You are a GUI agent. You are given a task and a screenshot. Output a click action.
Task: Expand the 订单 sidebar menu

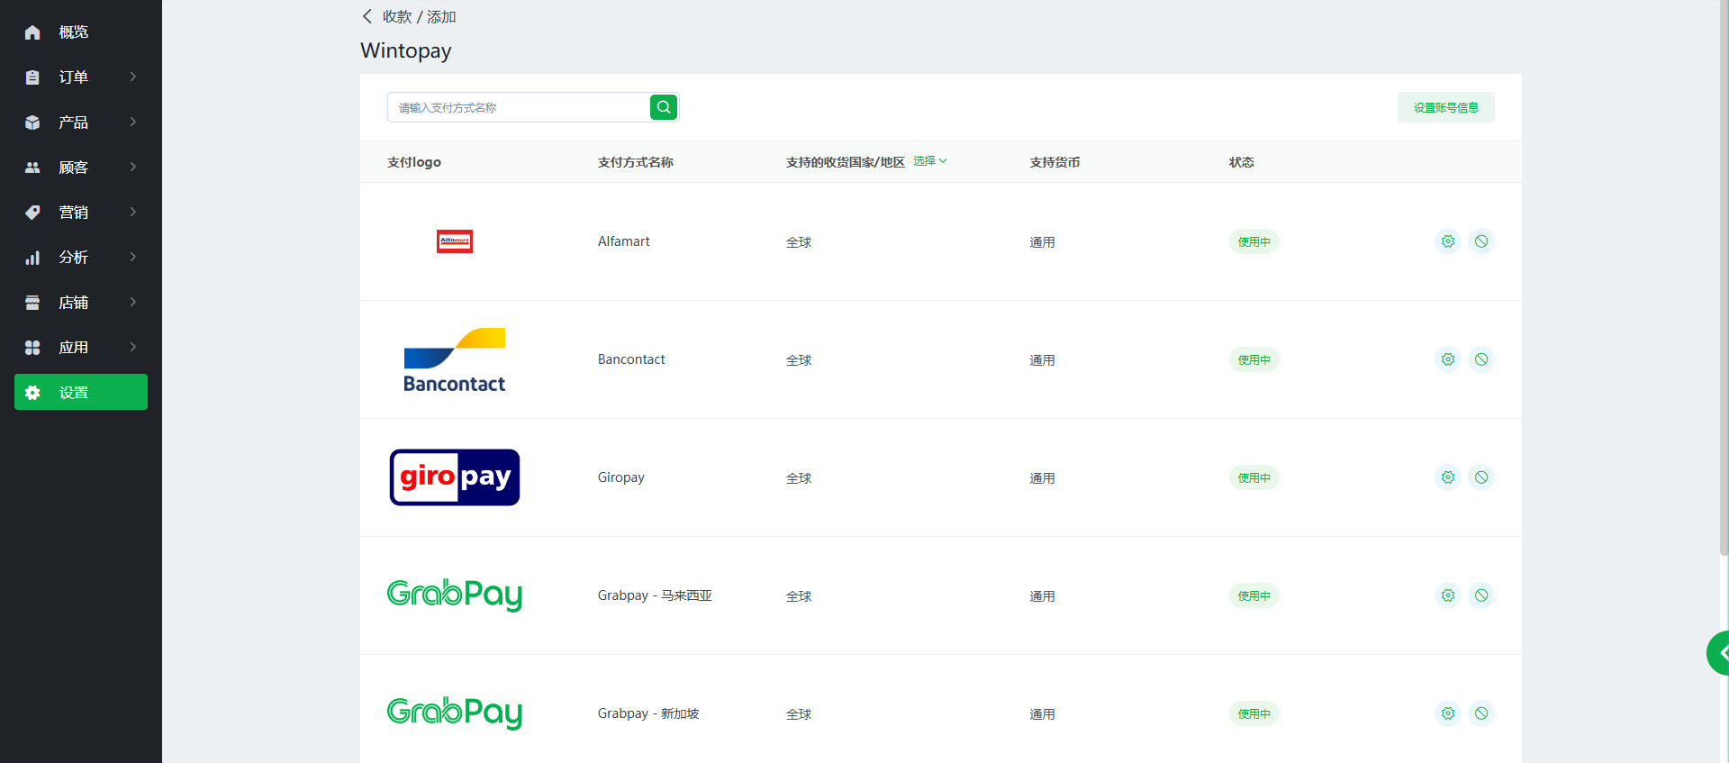81,77
